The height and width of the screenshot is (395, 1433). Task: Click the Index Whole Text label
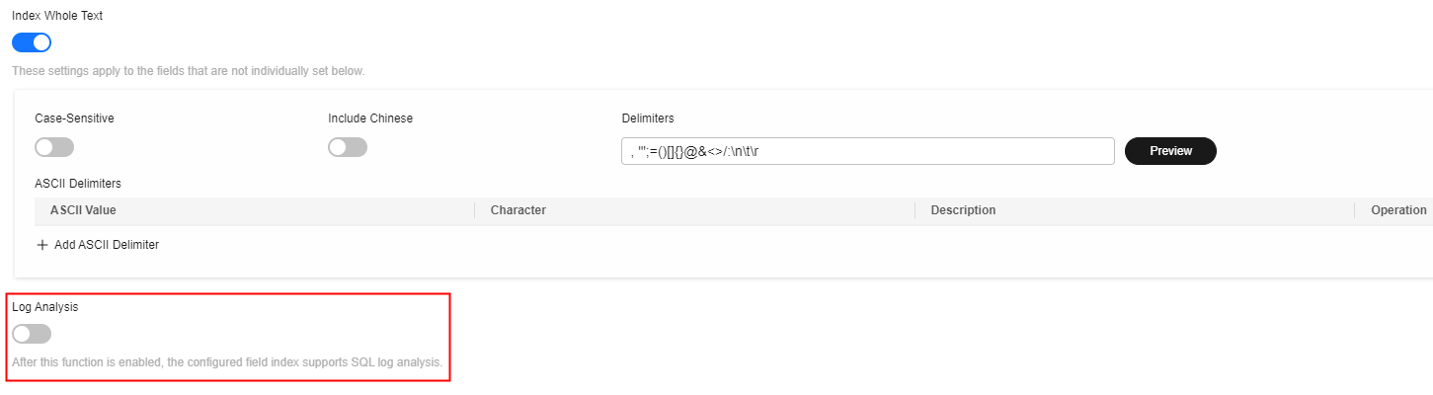[x=57, y=16]
